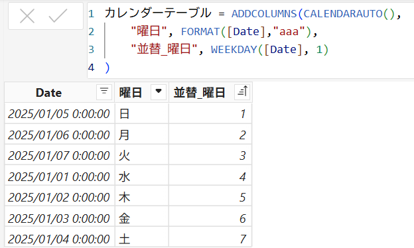Select sort value cell 2
The width and height of the screenshot is (414, 248).
210,135
